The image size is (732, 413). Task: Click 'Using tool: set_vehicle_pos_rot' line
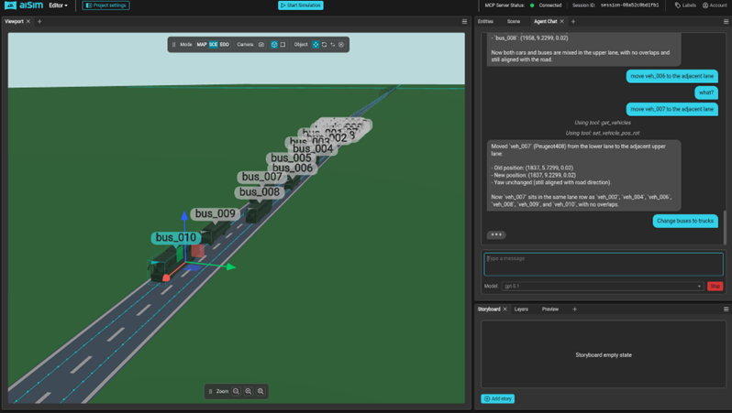point(603,133)
